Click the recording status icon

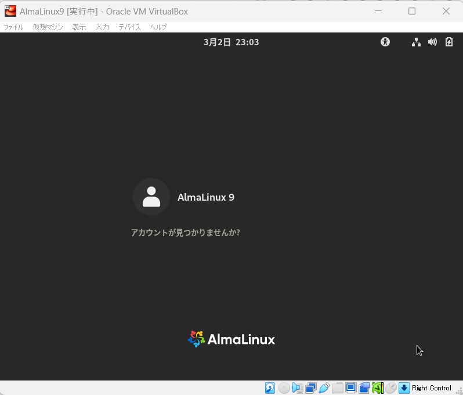point(364,388)
